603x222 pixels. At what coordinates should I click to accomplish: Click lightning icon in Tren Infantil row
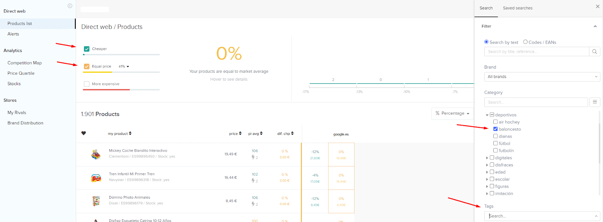pyautogui.click(x=253, y=181)
